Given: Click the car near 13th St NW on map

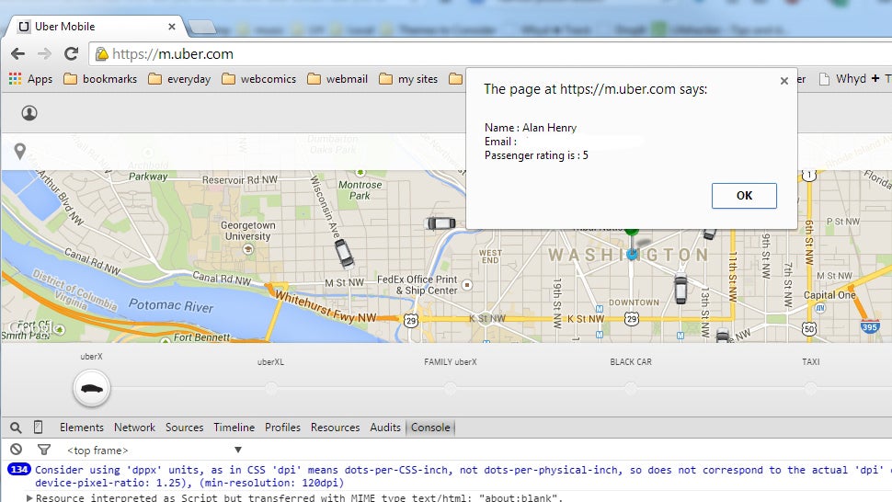Looking at the screenshot, I should [x=680, y=289].
